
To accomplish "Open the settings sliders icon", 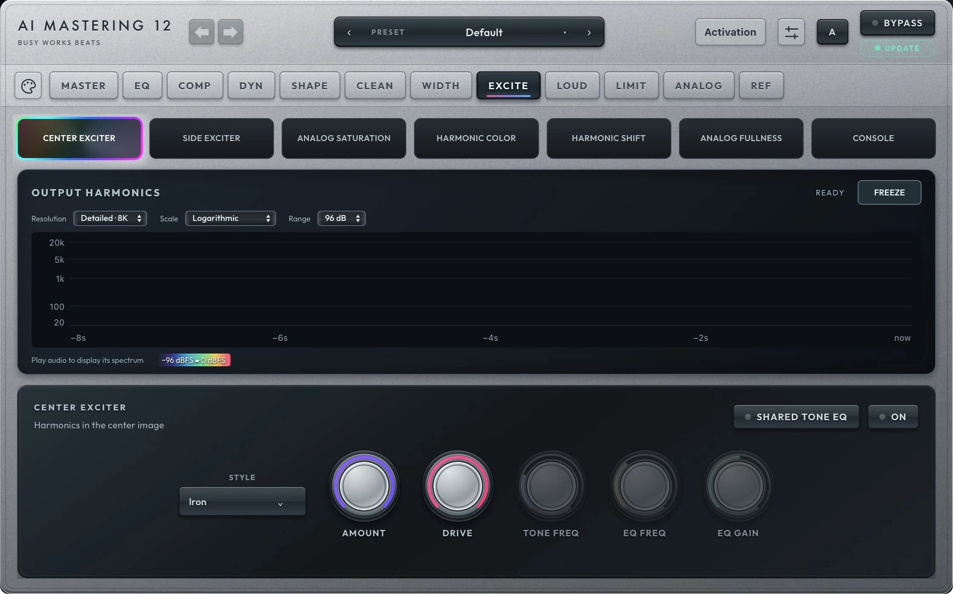I will coord(791,32).
